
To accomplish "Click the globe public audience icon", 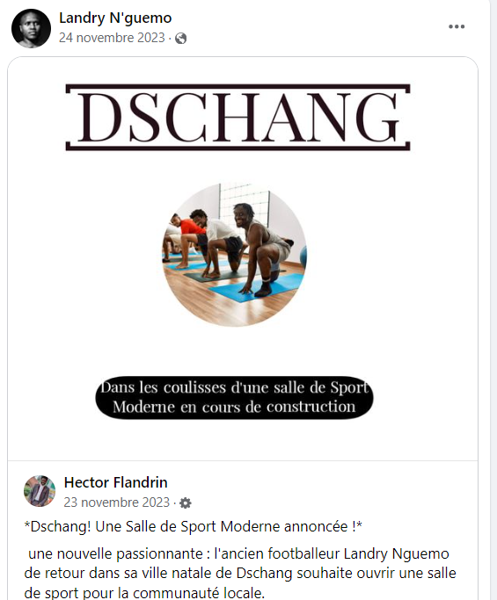I will [x=181, y=39].
